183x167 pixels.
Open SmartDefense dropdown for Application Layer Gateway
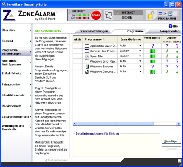pos(140,46)
